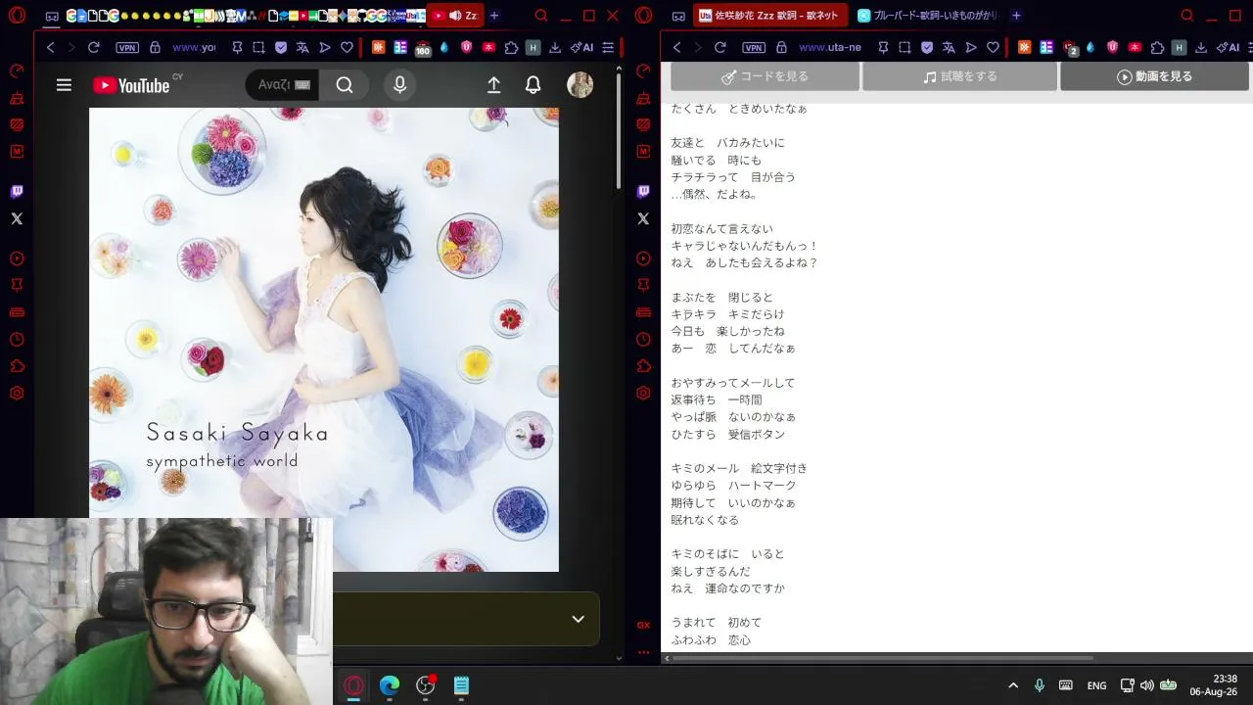Image resolution: width=1253 pixels, height=705 pixels.
Task: Open Twitch in the left sidebar
Action: point(17,192)
